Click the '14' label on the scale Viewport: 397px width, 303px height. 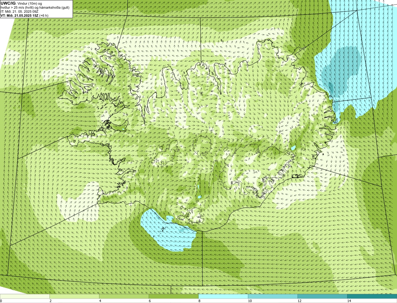coord(349,301)
